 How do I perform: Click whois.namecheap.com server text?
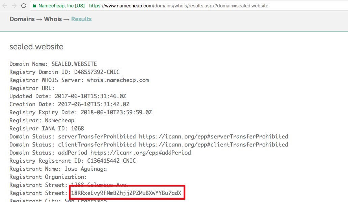point(118,80)
